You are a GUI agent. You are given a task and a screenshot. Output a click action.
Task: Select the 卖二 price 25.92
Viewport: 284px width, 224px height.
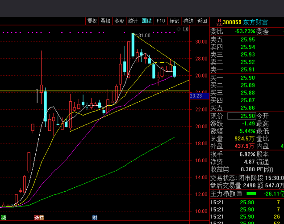pyautogui.click(x=248, y=62)
